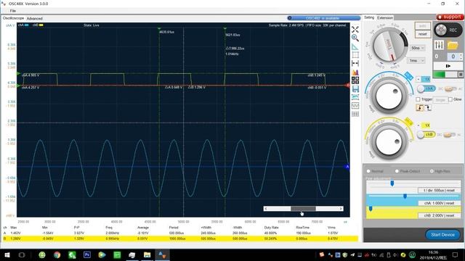
Task: Open the 1ms time dropdown
Action: point(416,60)
